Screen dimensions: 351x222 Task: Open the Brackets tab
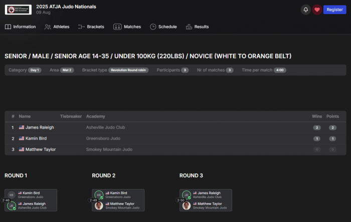[91, 26]
